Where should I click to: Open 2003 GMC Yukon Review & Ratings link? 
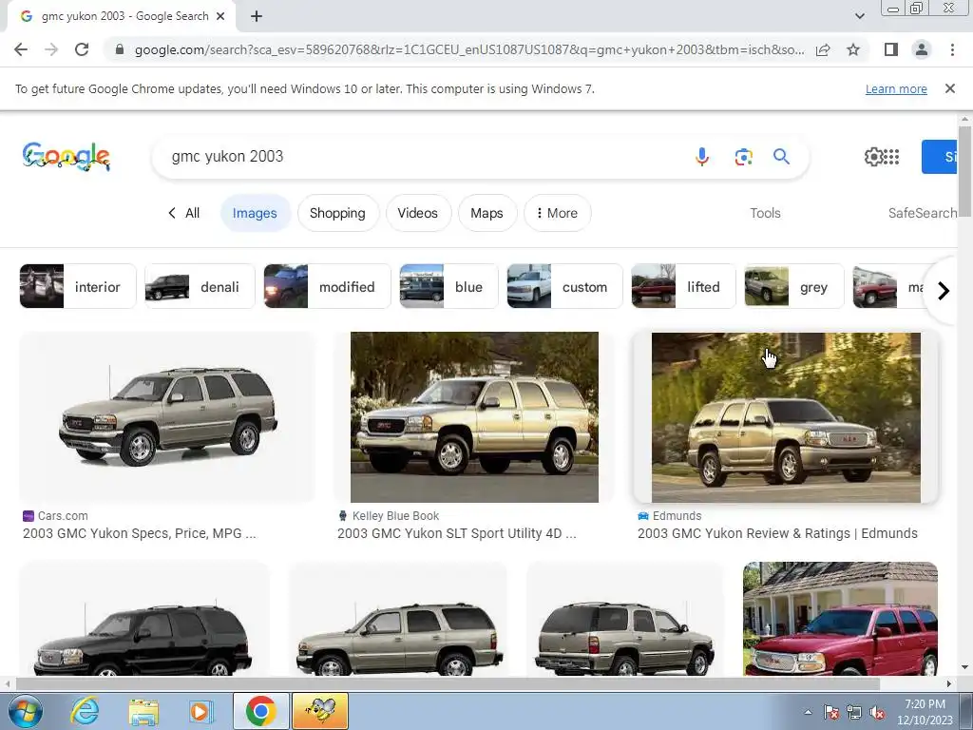[x=777, y=534]
